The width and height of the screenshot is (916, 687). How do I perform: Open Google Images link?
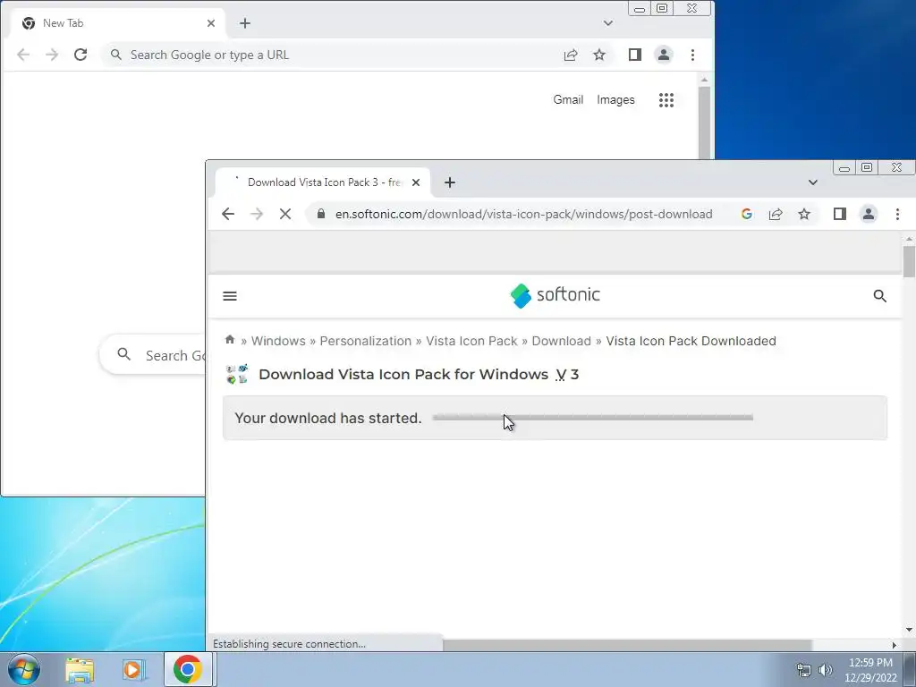pos(615,100)
